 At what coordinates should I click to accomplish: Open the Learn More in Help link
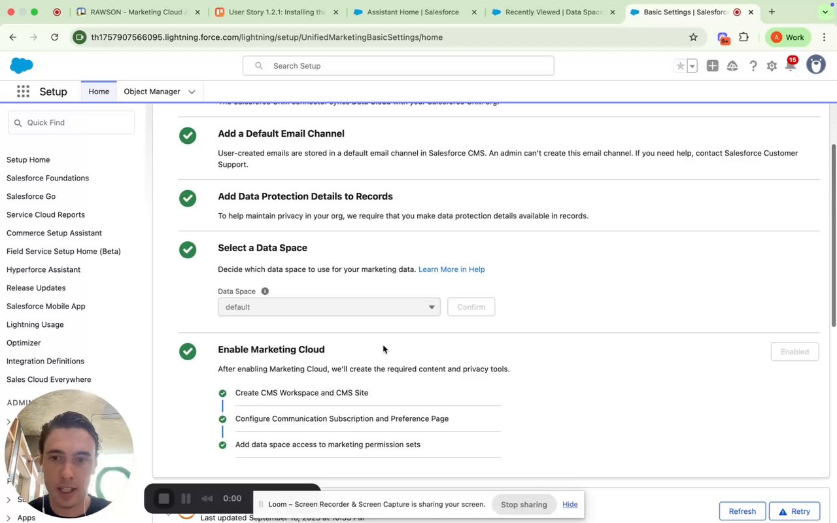coord(451,269)
